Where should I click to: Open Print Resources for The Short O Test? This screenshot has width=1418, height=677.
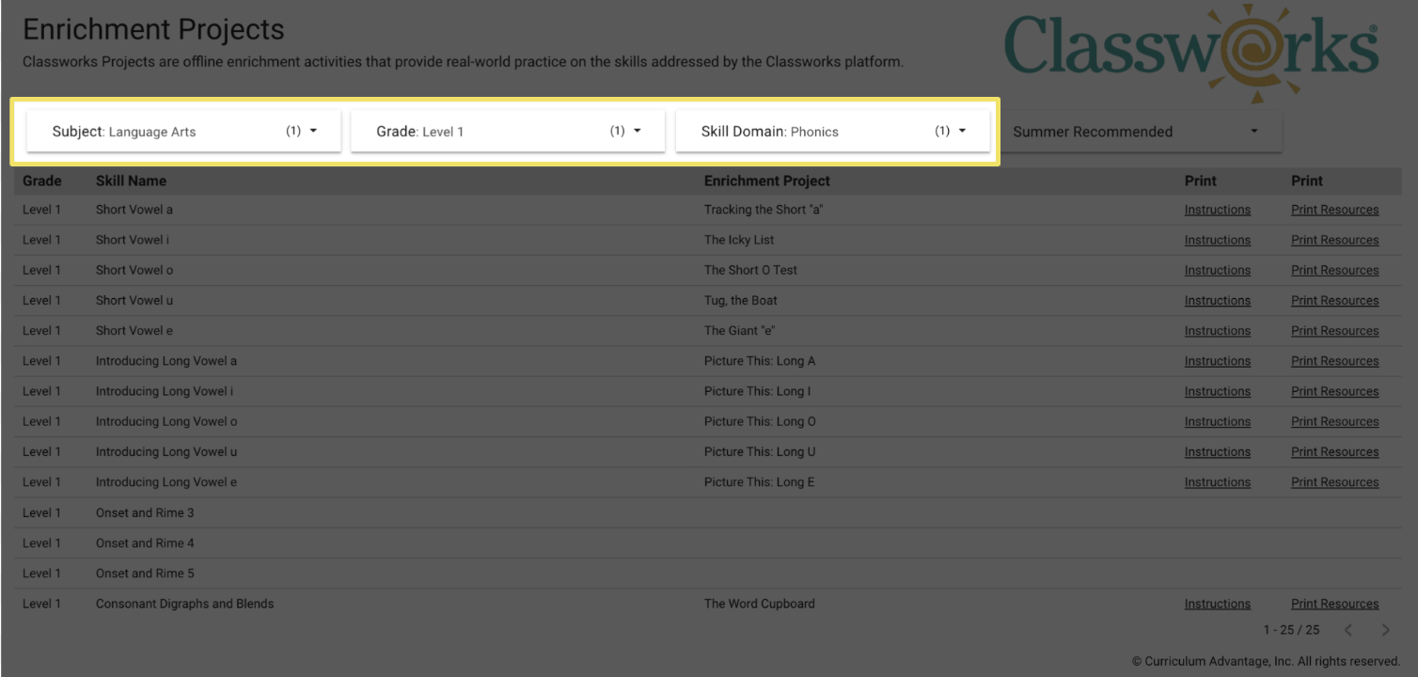pos(1334,270)
